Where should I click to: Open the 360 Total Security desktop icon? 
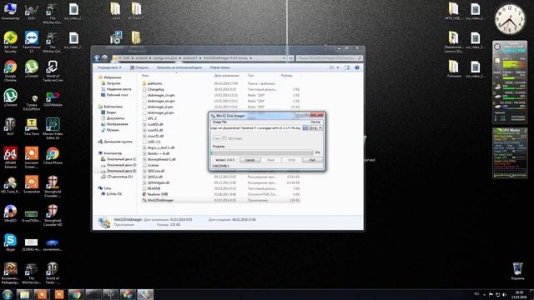coord(10,42)
